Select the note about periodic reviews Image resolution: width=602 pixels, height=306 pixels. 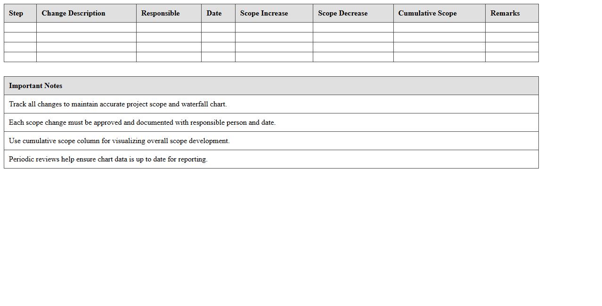[x=108, y=159]
